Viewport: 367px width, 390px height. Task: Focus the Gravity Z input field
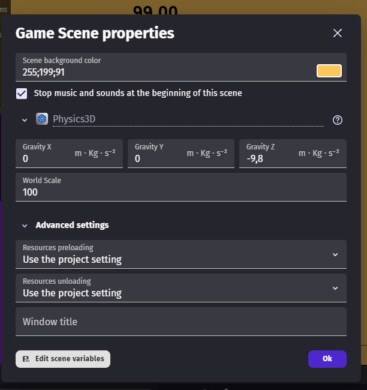270,159
